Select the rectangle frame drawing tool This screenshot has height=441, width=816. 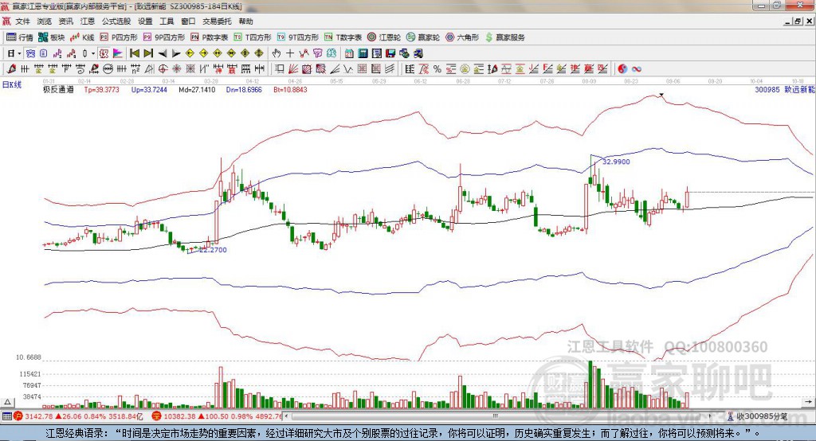point(280,69)
